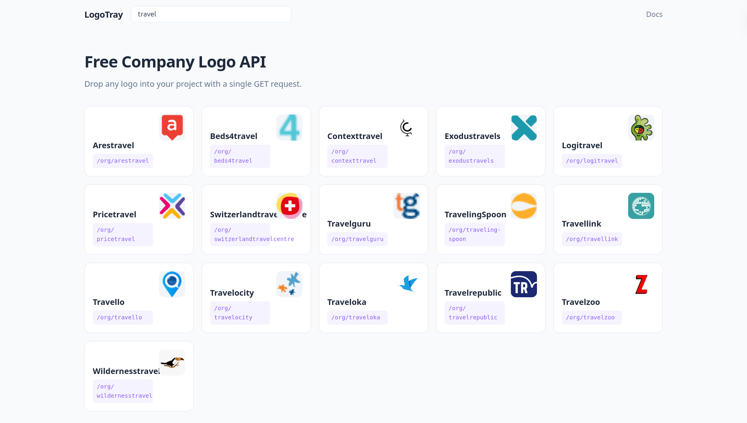Click the Wildernesstravel company name

[126, 371]
